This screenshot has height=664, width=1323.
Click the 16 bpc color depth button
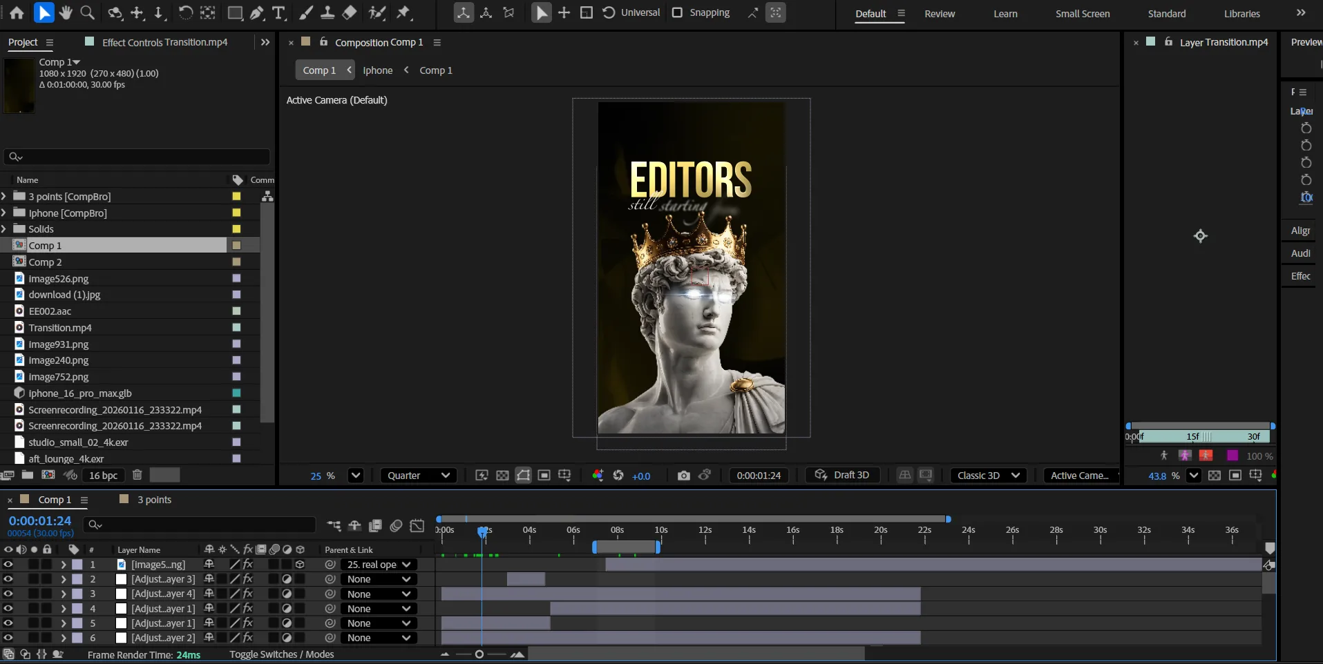[103, 476]
